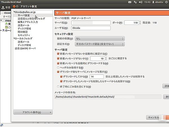Image resolution: width=169 pixels, height=127 pixels.
Task: Toggle ダウンロード後もサーバにメッセージを残す checkbox
Action: [58, 72]
